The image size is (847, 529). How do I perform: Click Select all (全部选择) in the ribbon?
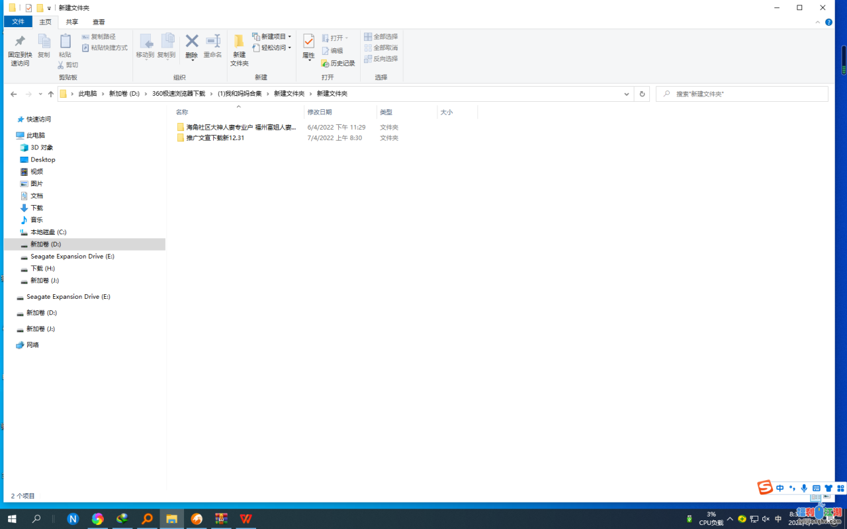(x=381, y=37)
